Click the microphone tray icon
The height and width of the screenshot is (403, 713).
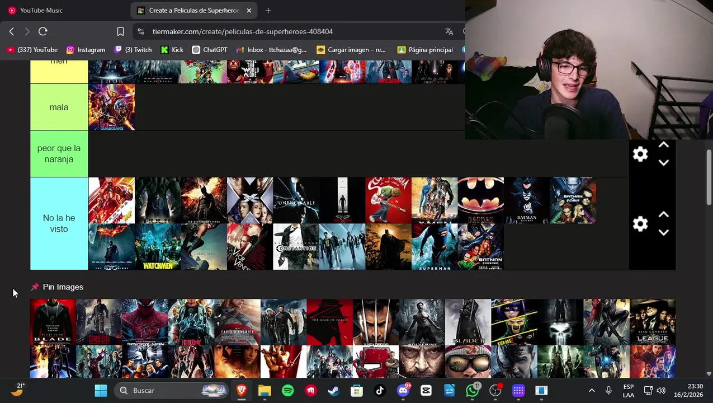tap(608, 390)
